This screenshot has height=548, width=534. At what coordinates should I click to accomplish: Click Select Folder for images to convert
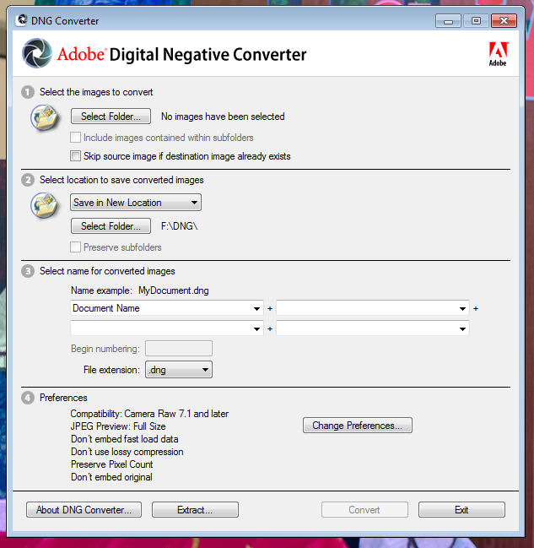point(111,117)
